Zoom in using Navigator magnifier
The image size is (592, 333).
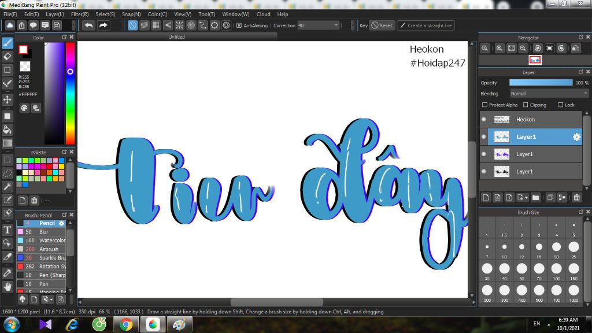[x=499, y=49]
